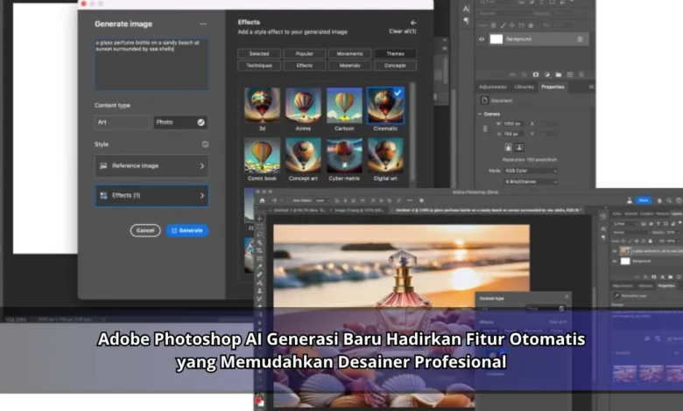Hide perfume bottle layer in front window

tap(615, 251)
